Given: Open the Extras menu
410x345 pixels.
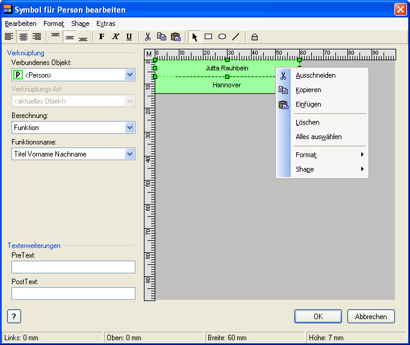Looking at the screenshot, I should [x=105, y=23].
